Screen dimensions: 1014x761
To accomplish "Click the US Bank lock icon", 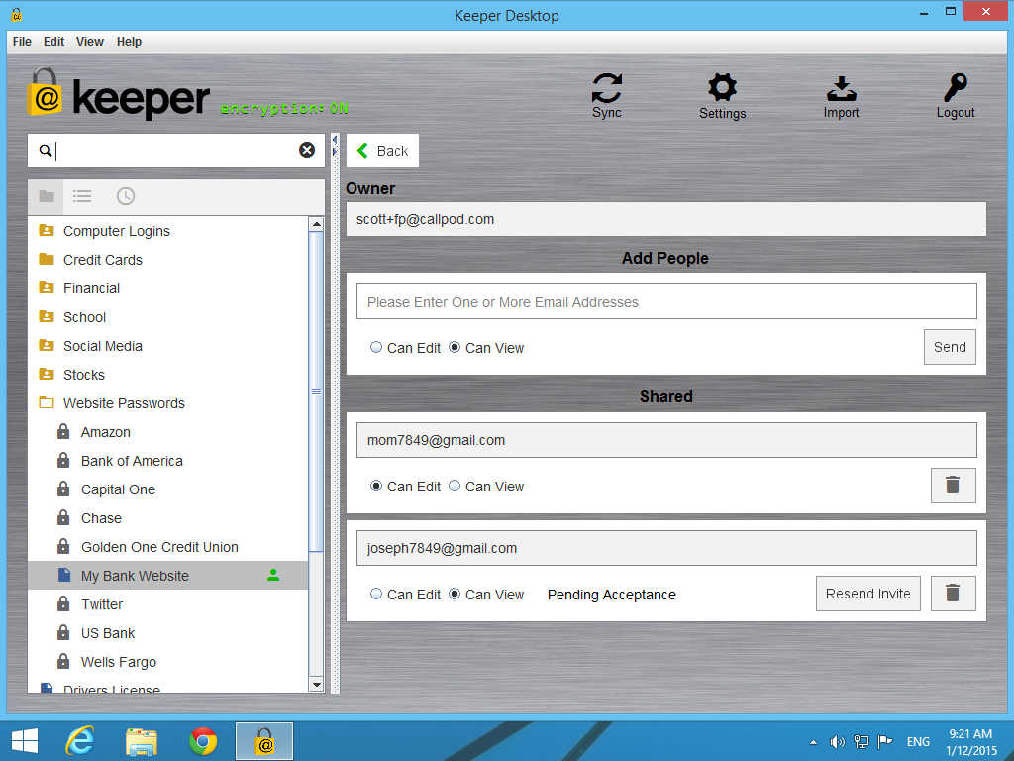I will coord(63,632).
